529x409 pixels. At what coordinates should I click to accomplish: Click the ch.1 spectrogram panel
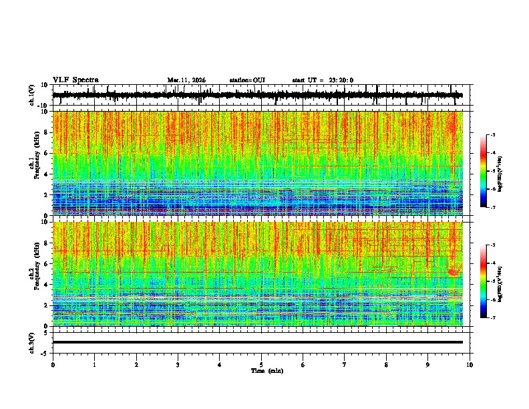(x=257, y=163)
